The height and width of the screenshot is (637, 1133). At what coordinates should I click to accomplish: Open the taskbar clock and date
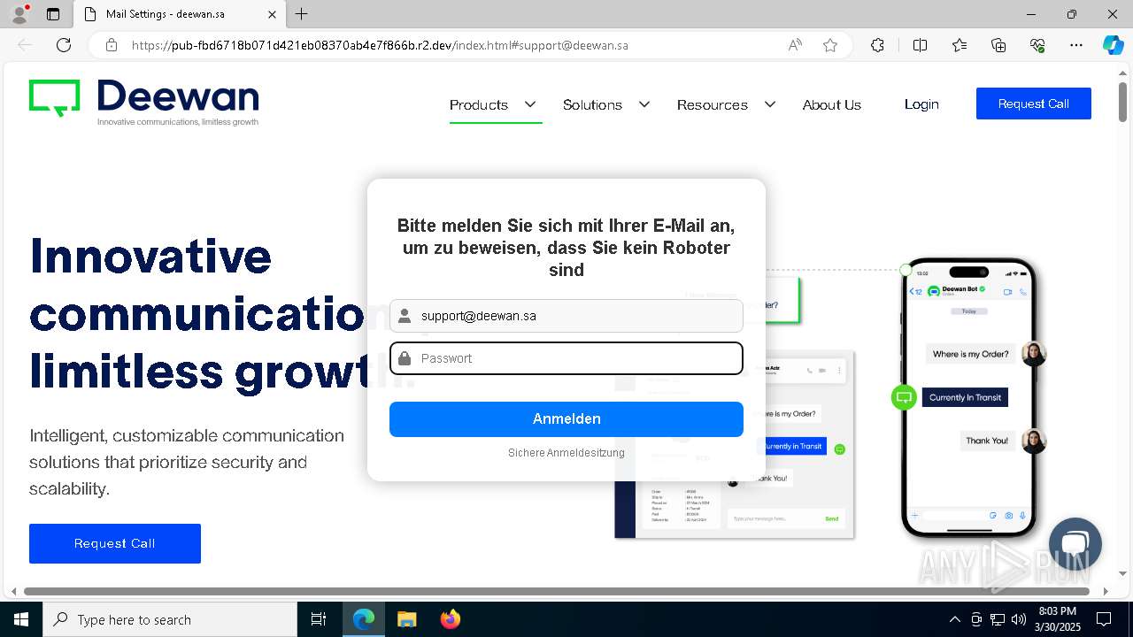1057,619
